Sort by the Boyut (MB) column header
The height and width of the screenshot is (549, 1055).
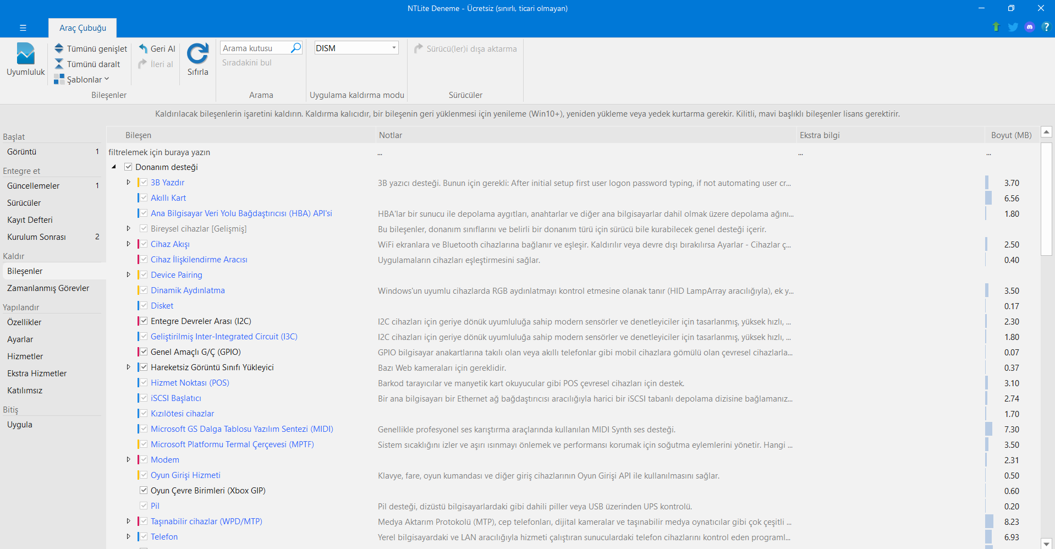[x=1011, y=135]
